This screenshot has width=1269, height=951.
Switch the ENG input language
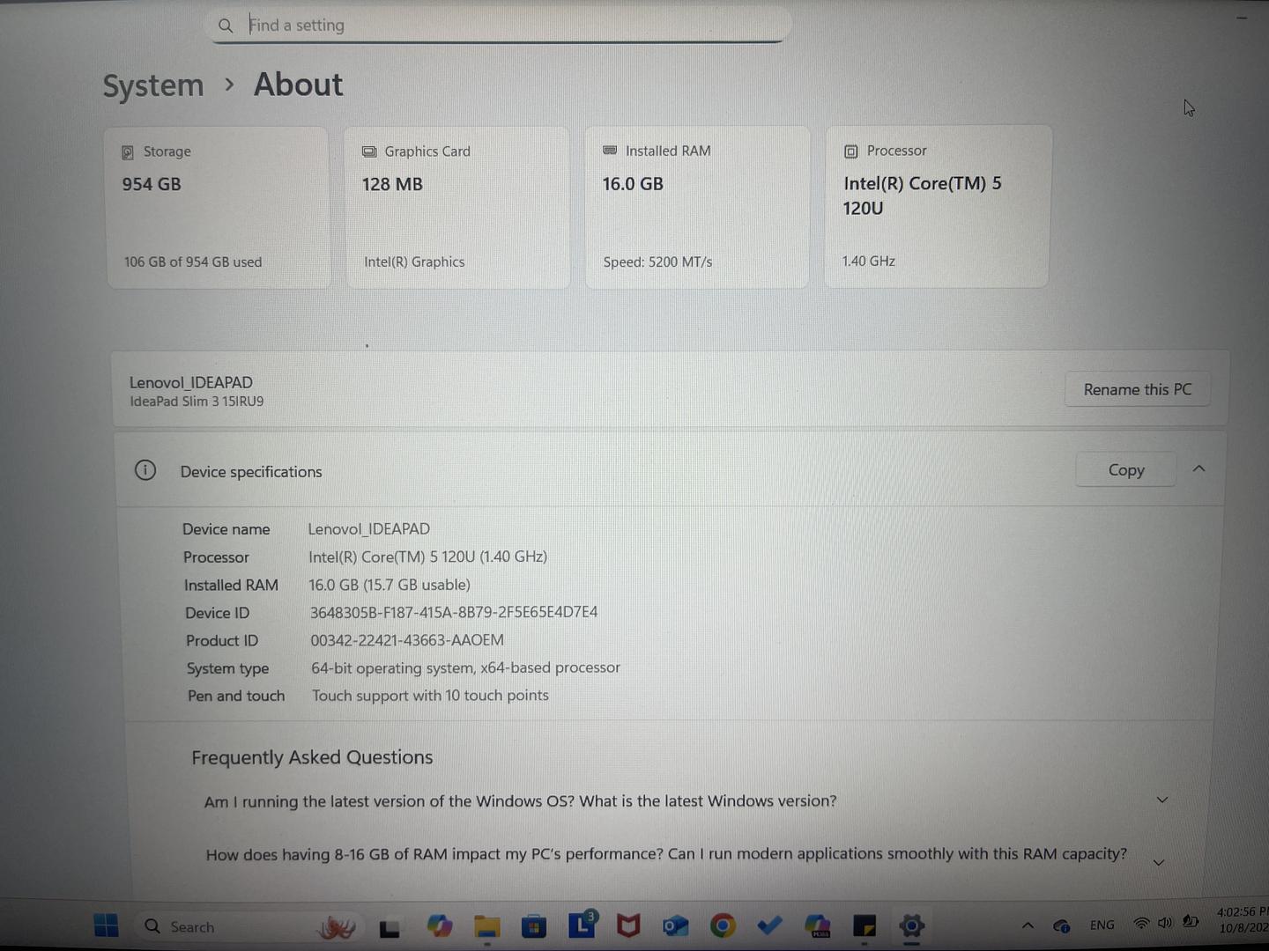tap(1102, 925)
